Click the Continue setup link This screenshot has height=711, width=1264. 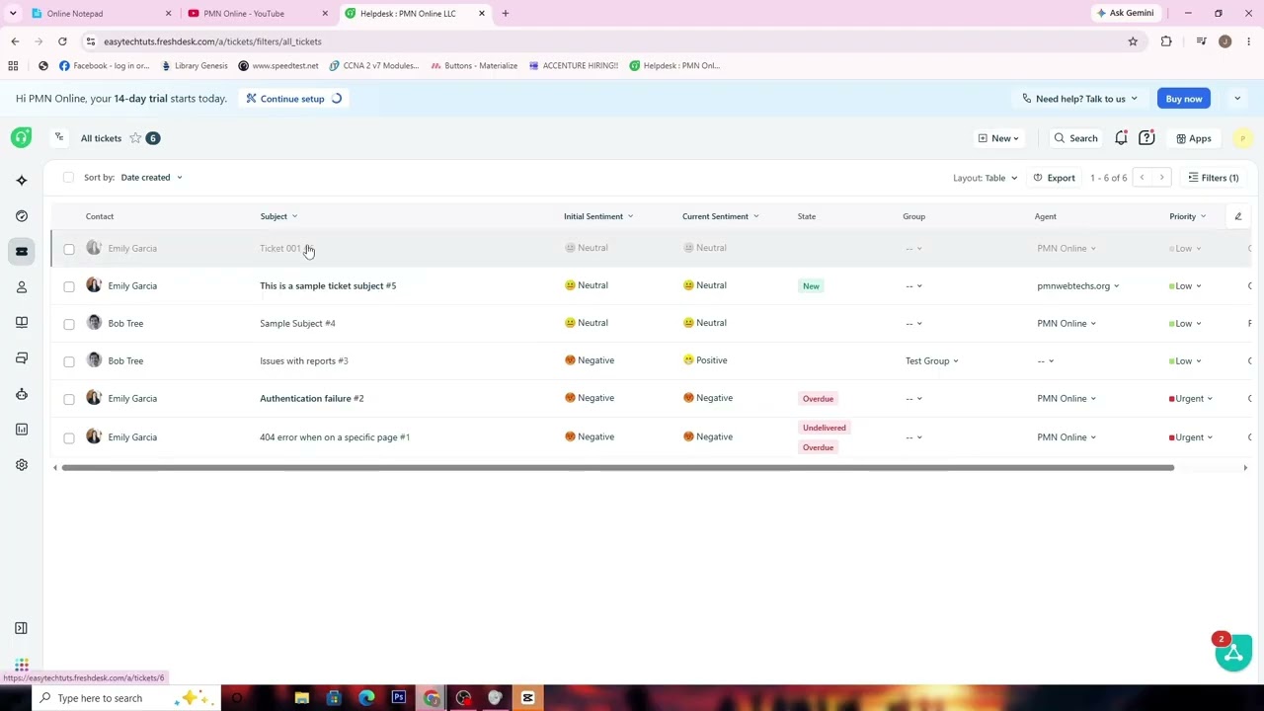292,99
